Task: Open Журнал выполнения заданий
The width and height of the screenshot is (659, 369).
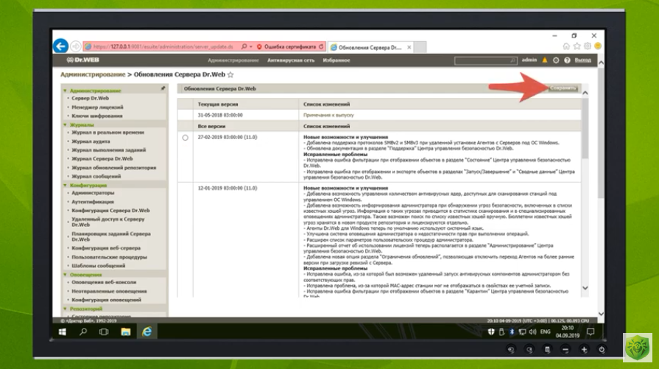Action: (109, 150)
